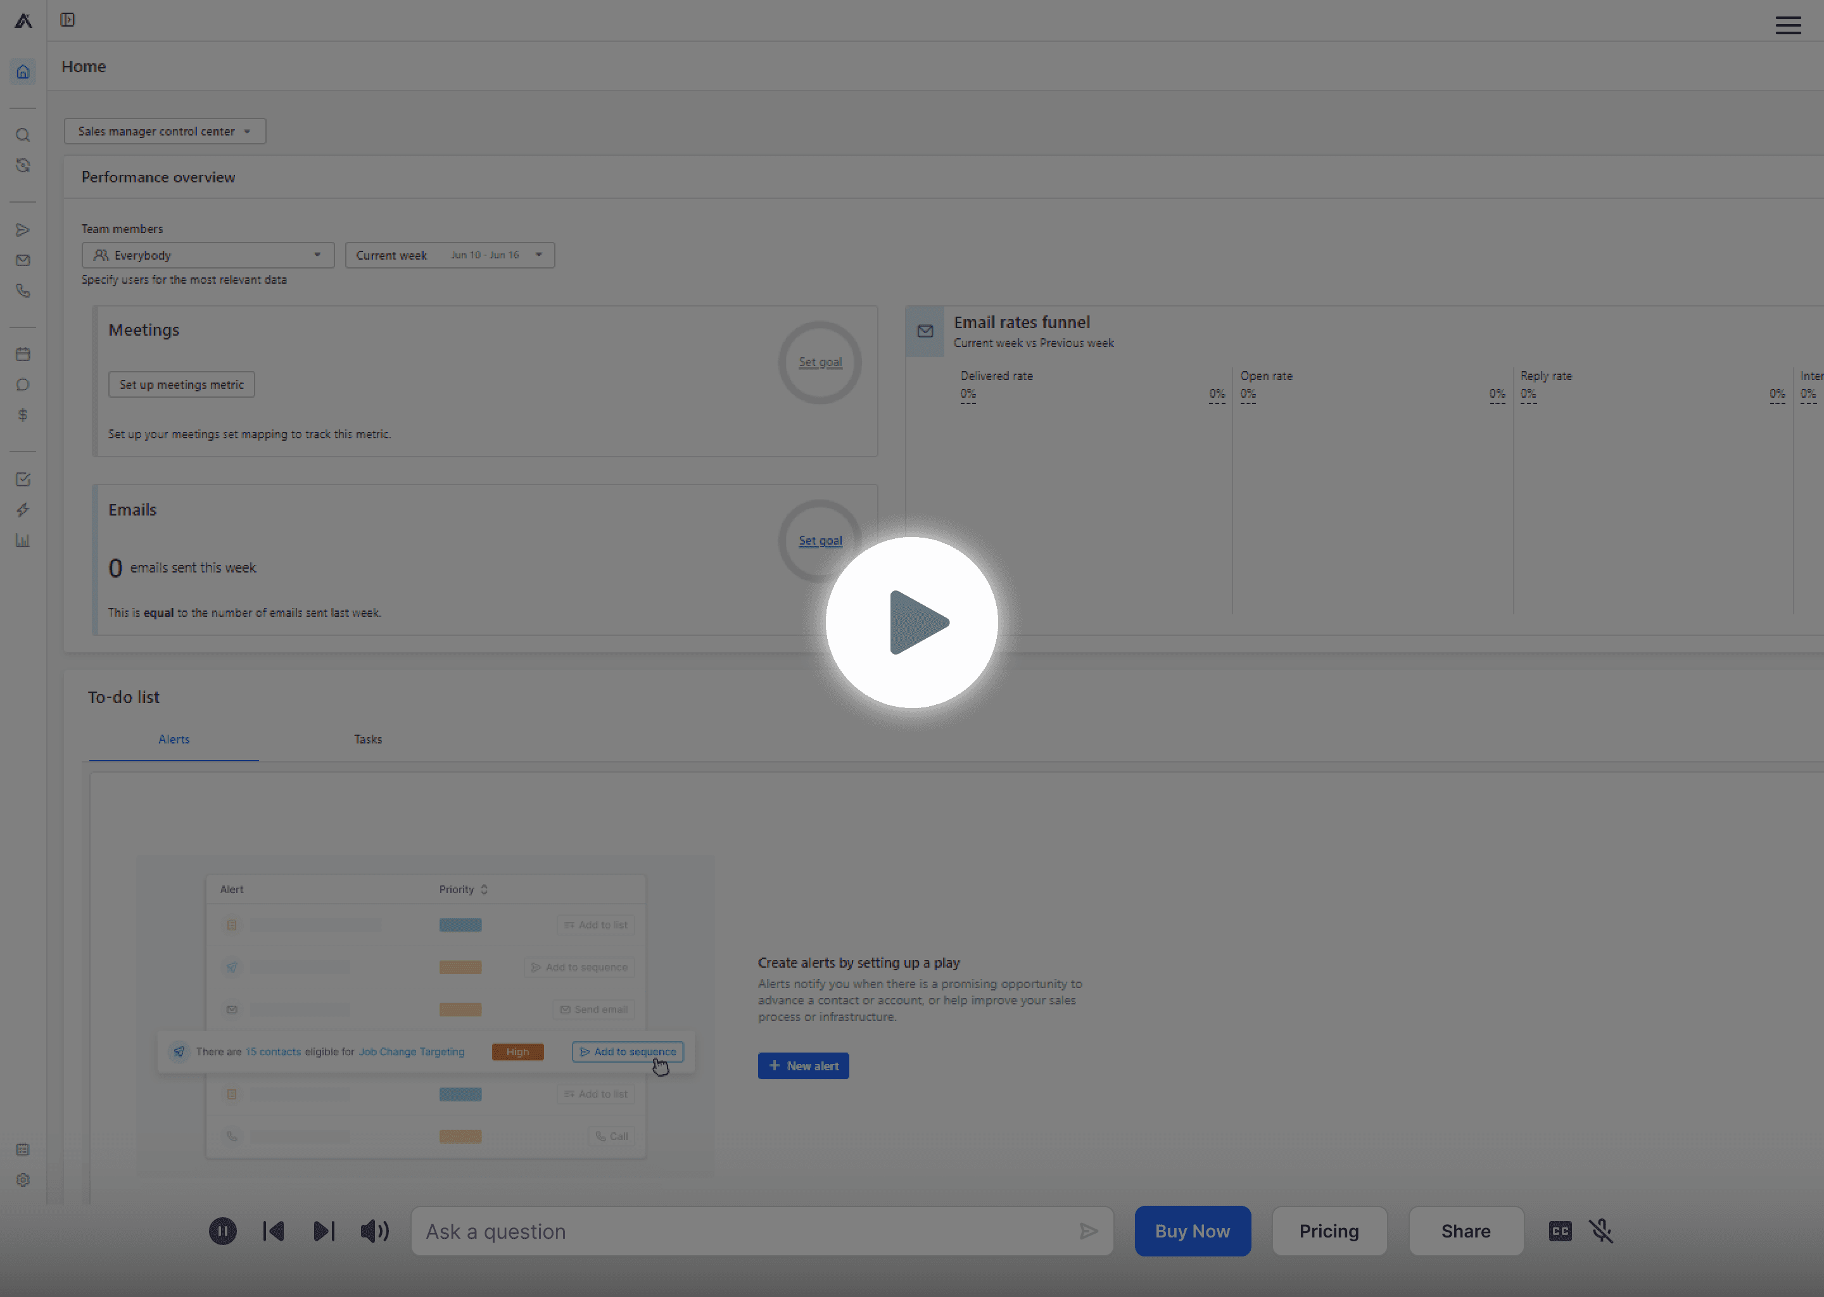1824x1297 pixels.
Task: Go to the previous step
Action: (x=273, y=1231)
